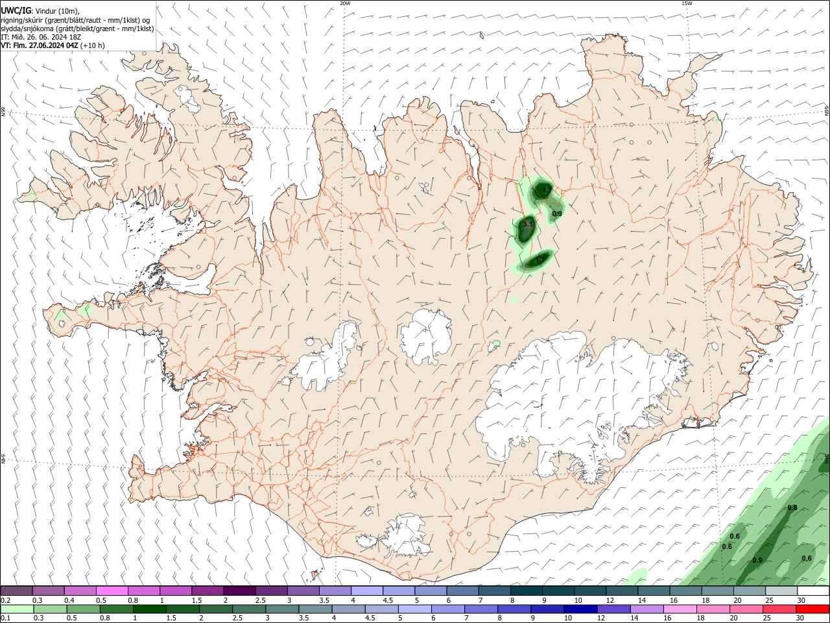Select the light gray 25 swatch, upper row
This screenshot has height=623, width=830.
click(781, 591)
